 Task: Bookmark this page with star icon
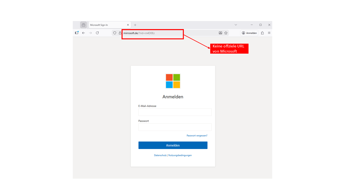226,33
